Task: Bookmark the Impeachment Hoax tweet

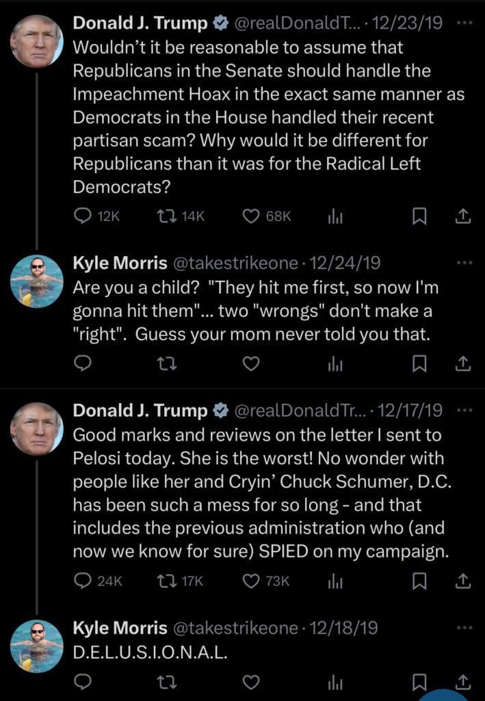Action: pyautogui.click(x=419, y=216)
